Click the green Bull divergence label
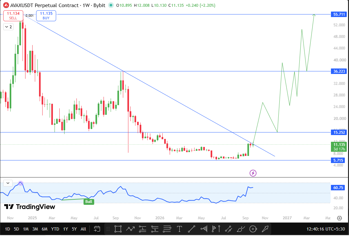The height and width of the screenshot is (236, 349). (89, 202)
